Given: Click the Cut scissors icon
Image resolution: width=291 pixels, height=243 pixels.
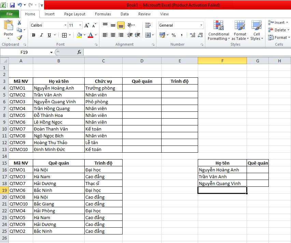Looking at the screenshot, I should pyautogui.click(x=19, y=22).
